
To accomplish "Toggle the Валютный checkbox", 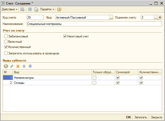I will point(6,42).
